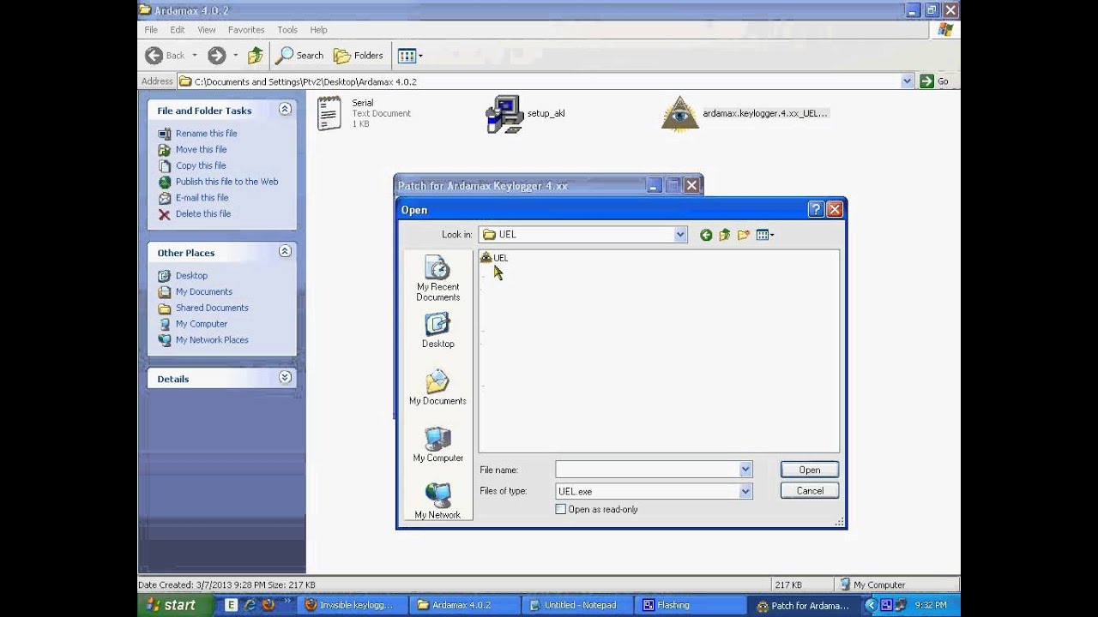Click into the File name field
This screenshot has height=617, width=1098.
(x=647, y=470)
